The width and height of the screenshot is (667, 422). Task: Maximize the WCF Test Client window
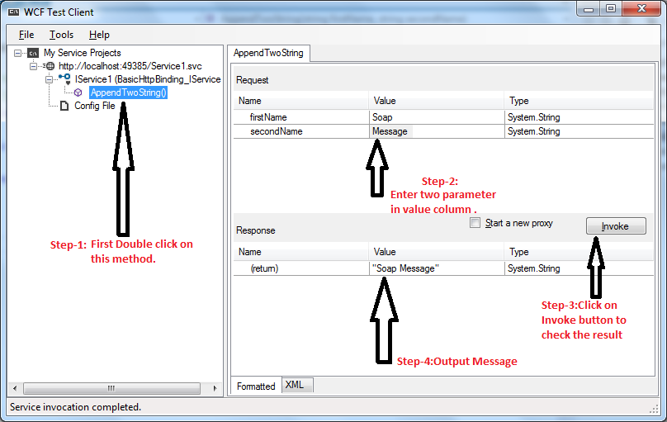611,9
